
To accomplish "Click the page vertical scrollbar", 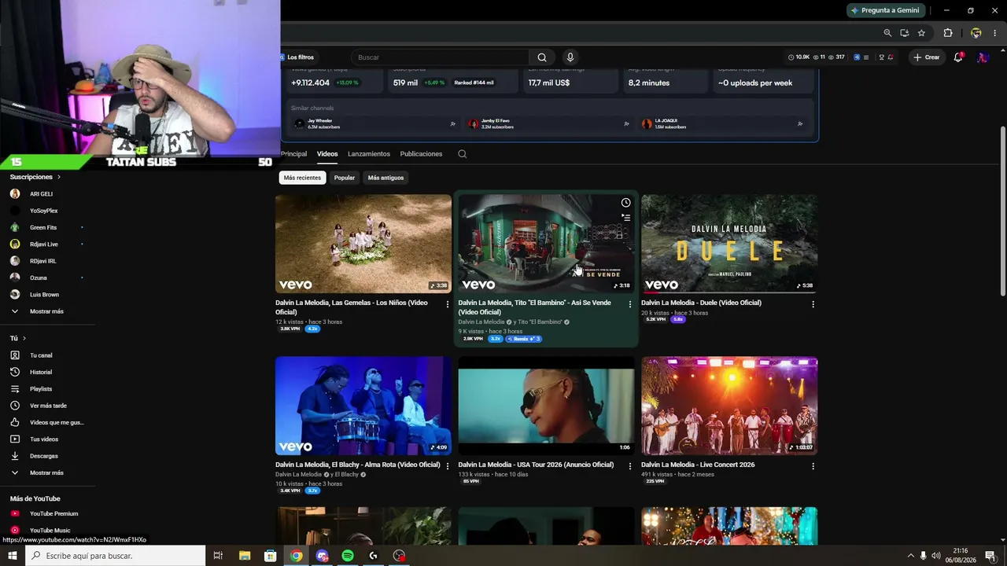I will pos(1003,212).
